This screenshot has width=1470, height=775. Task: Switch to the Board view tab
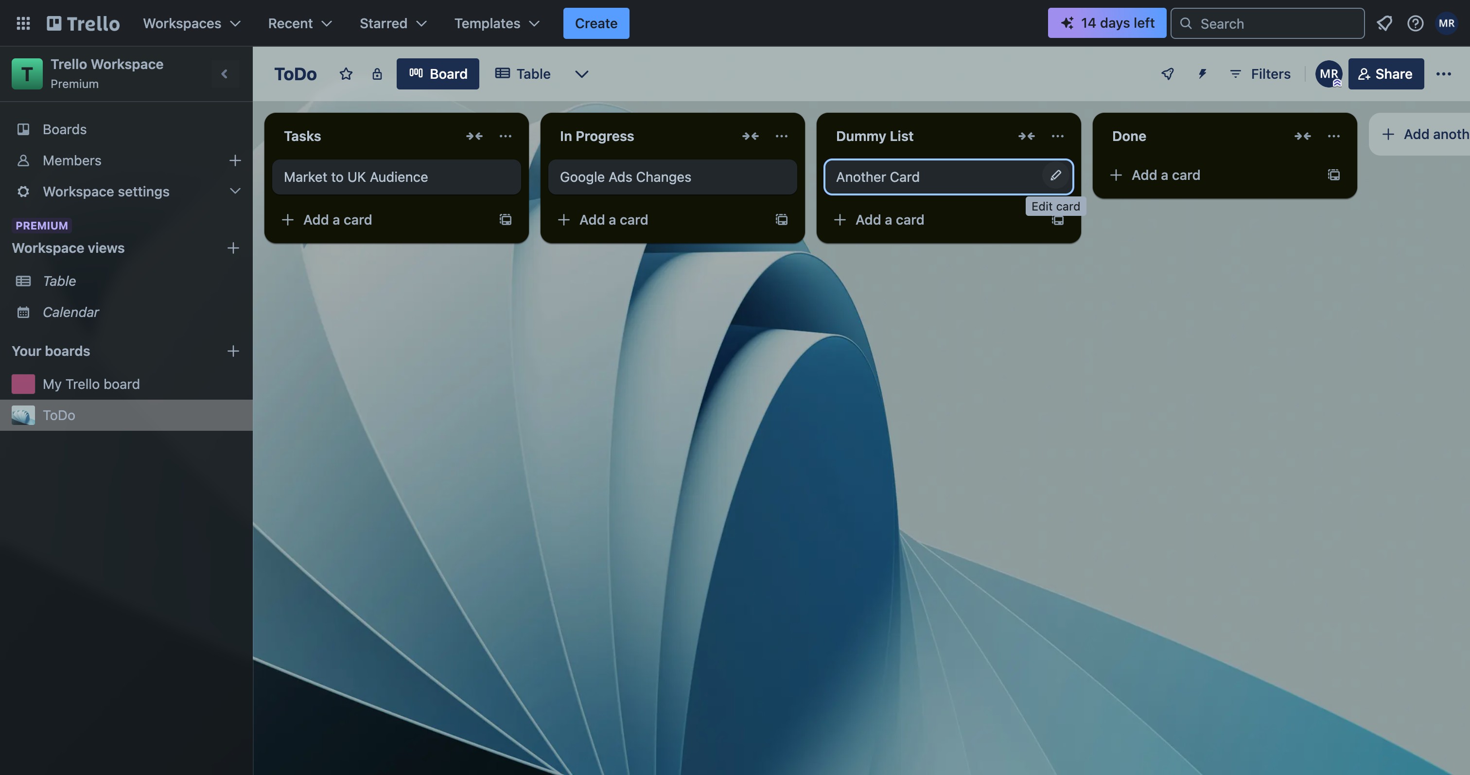click(437, 74)
